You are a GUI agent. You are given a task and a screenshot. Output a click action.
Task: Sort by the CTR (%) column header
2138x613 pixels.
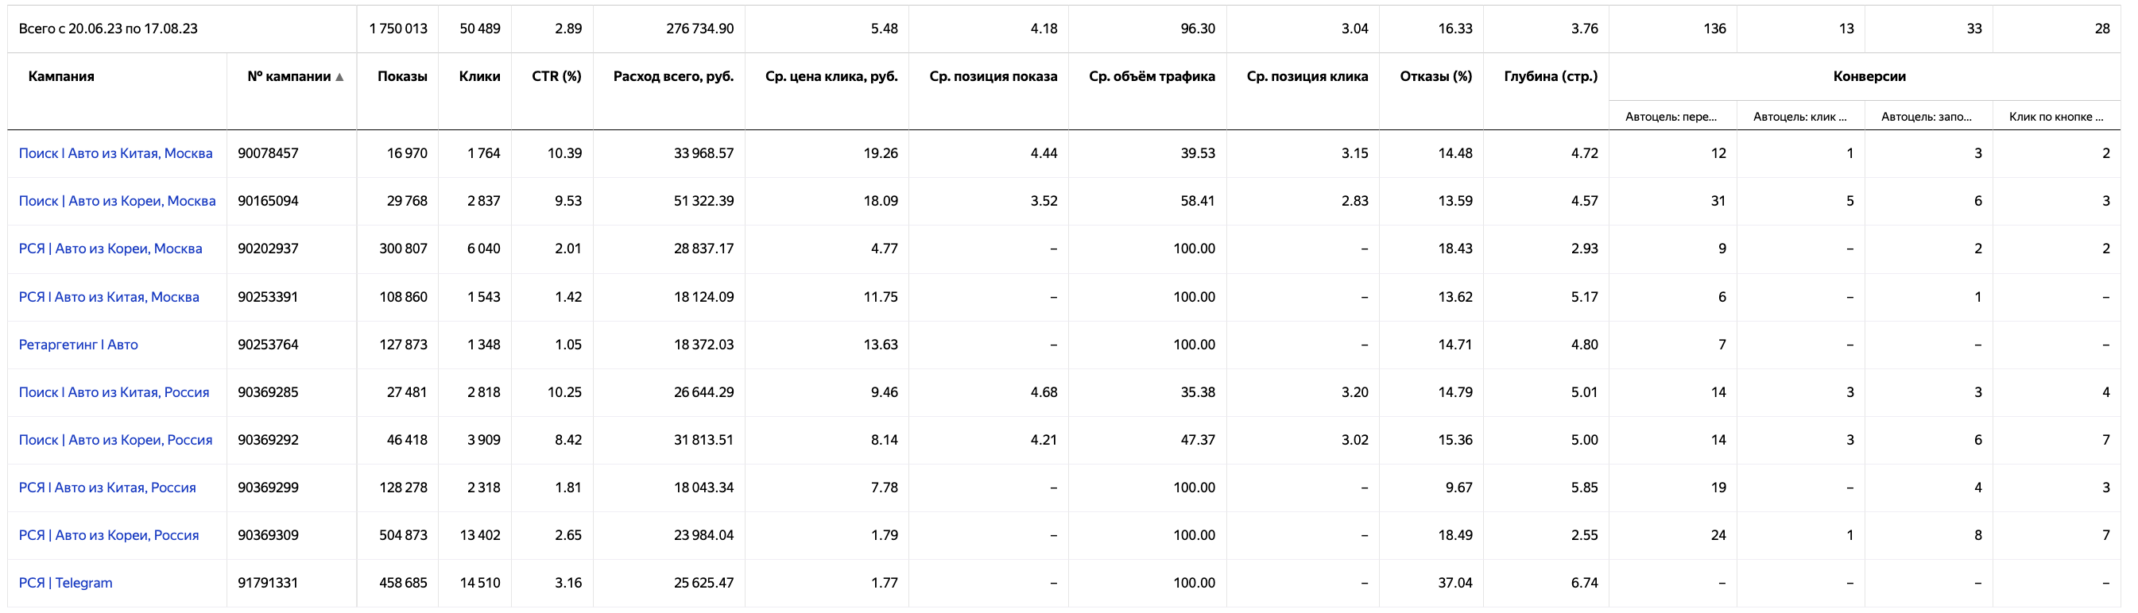click(556, 76)
